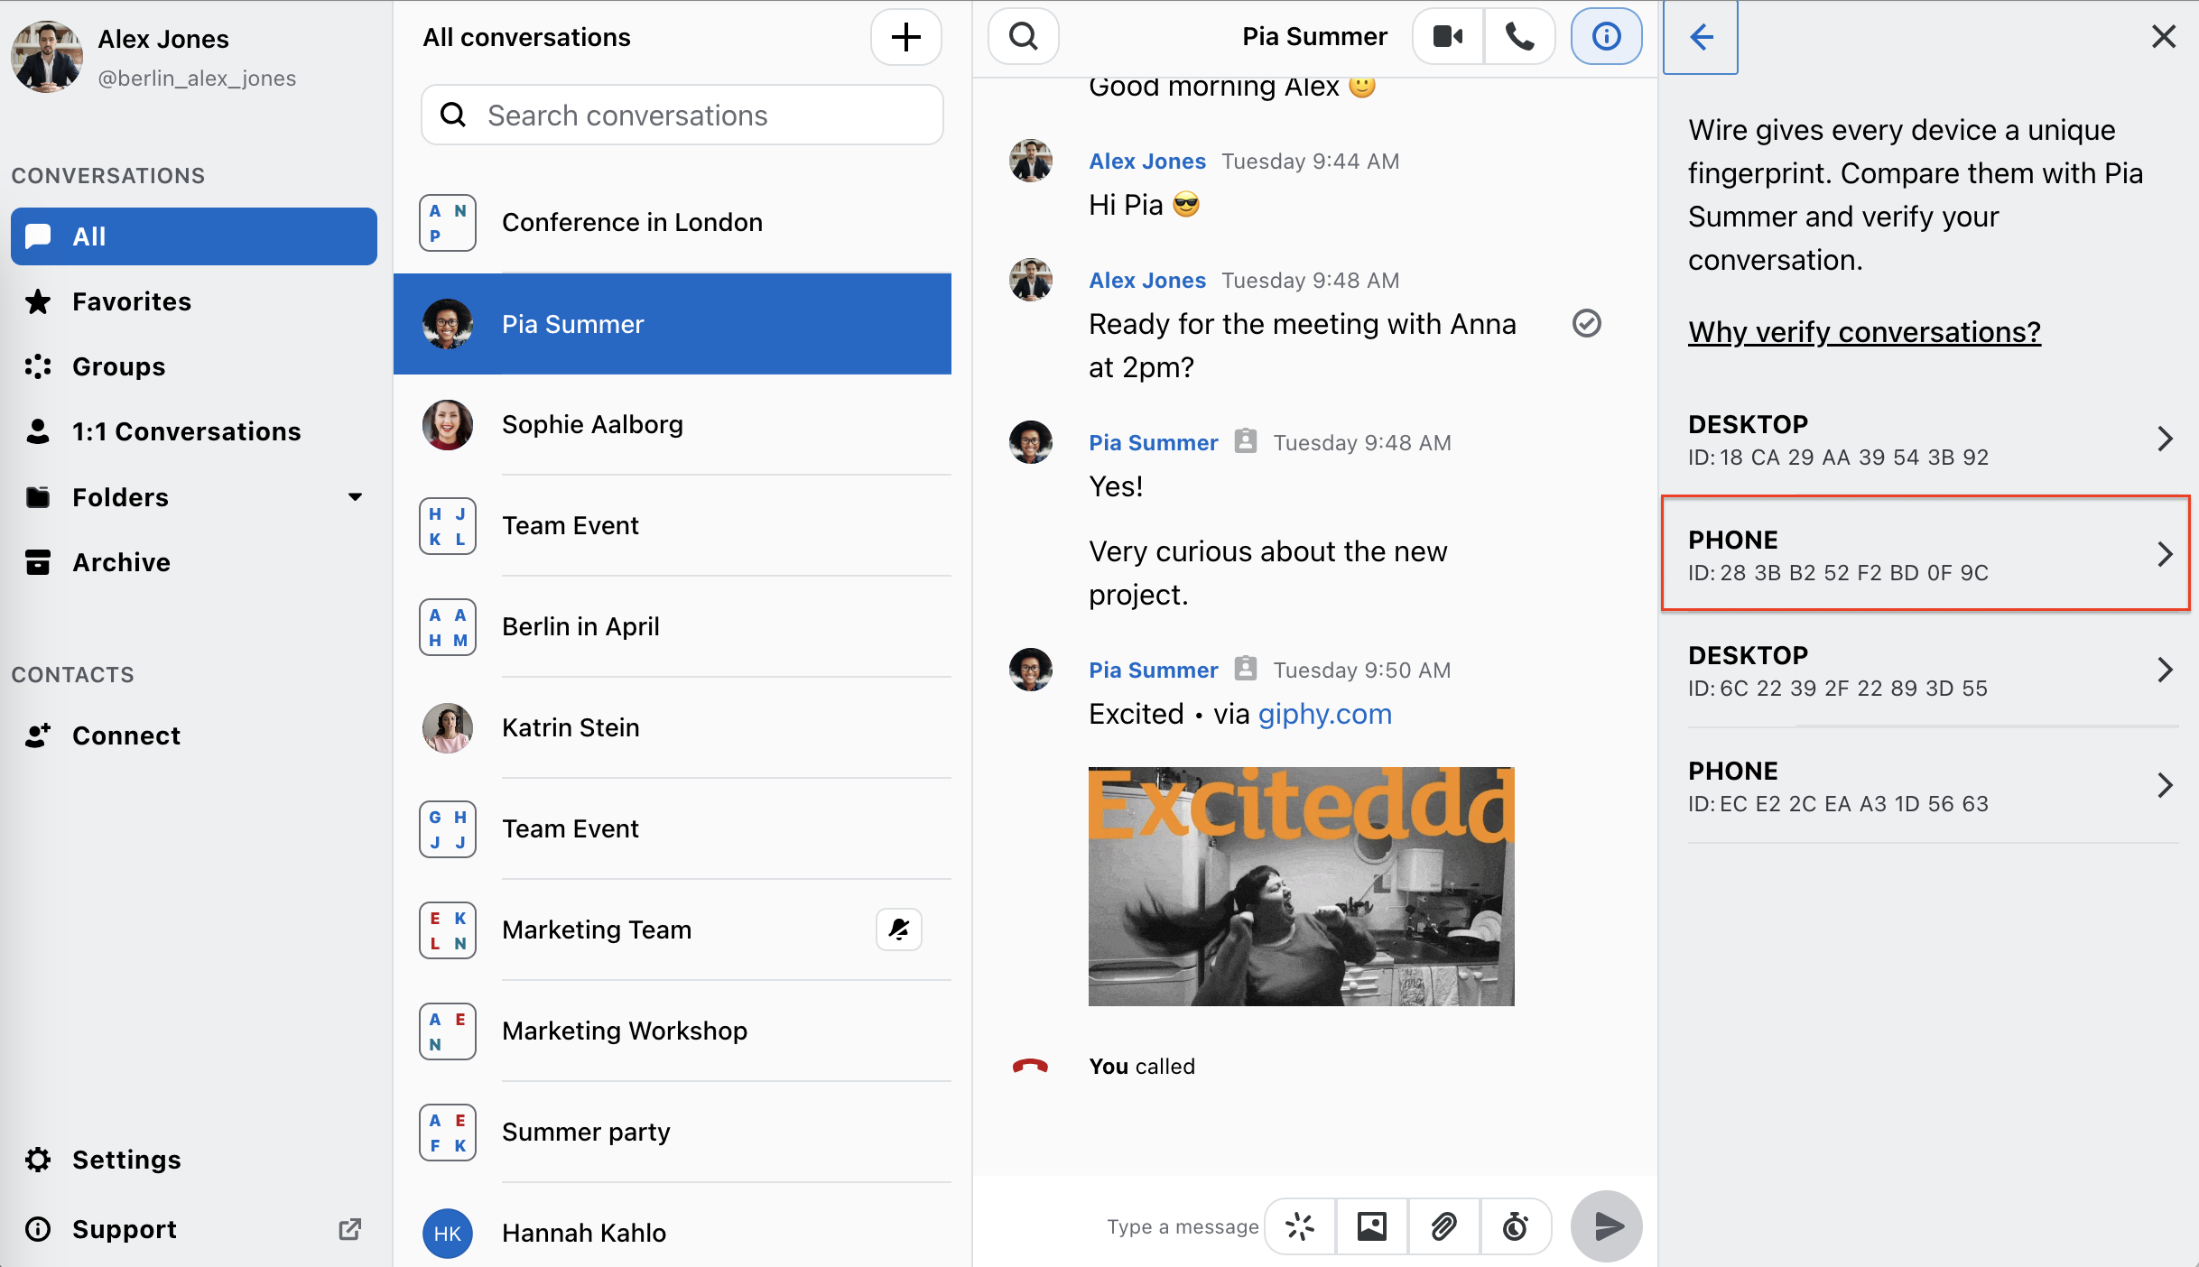Add a picture to the message
The width and height of the screenshot is (2199, 1267).
1372,1226
